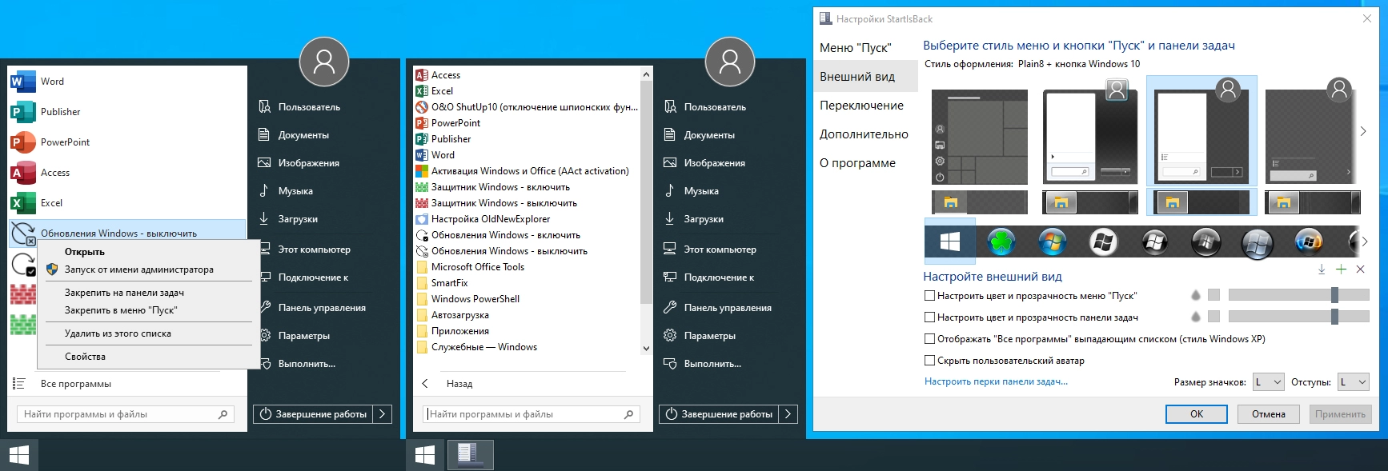Click the Применить button
This screenshot has width=1388, height=471.
[x=1340, y=414]
